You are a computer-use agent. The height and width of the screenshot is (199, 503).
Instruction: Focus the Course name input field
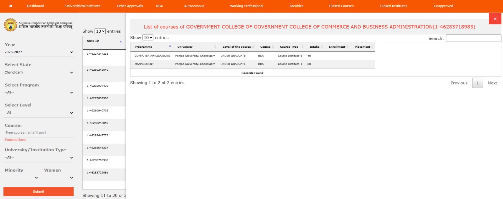39,132
